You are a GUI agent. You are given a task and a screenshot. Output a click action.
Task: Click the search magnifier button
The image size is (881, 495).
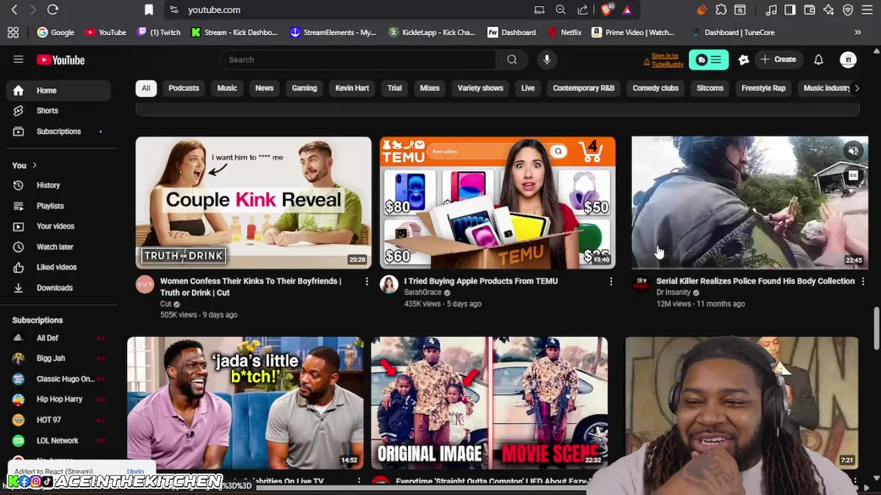tap(512, 60)
